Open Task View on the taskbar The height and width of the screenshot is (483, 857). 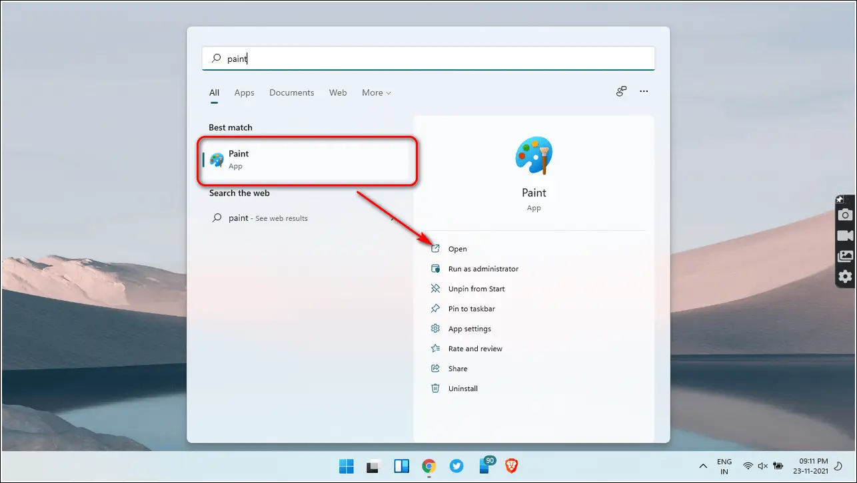click(373, 466)
